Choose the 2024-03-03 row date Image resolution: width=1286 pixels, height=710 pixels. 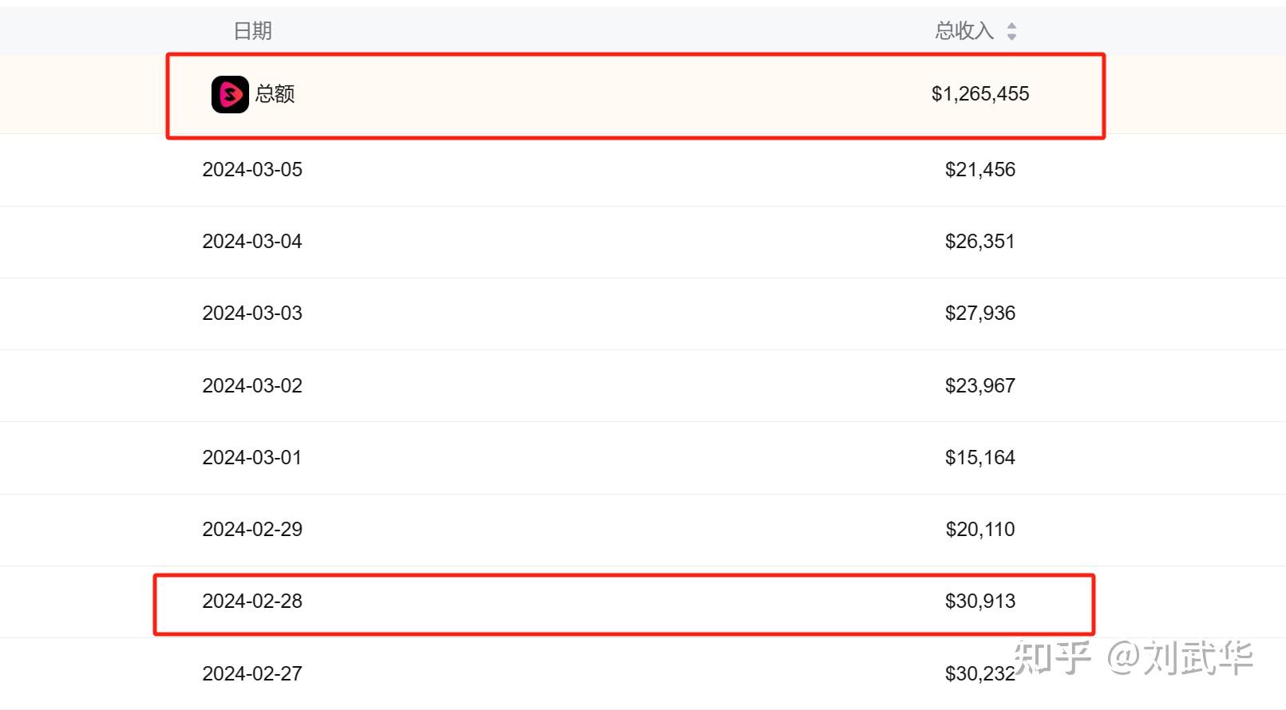252,313
